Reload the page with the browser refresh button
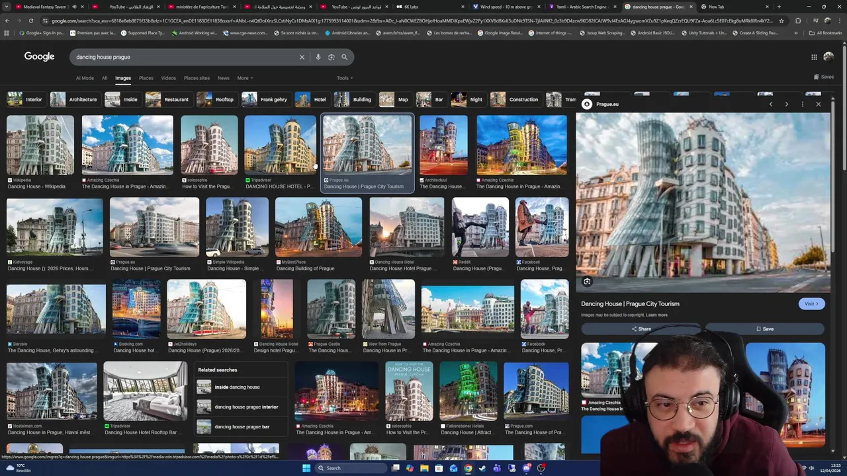Screen dimensions: 847x476 tap(30, 20)
